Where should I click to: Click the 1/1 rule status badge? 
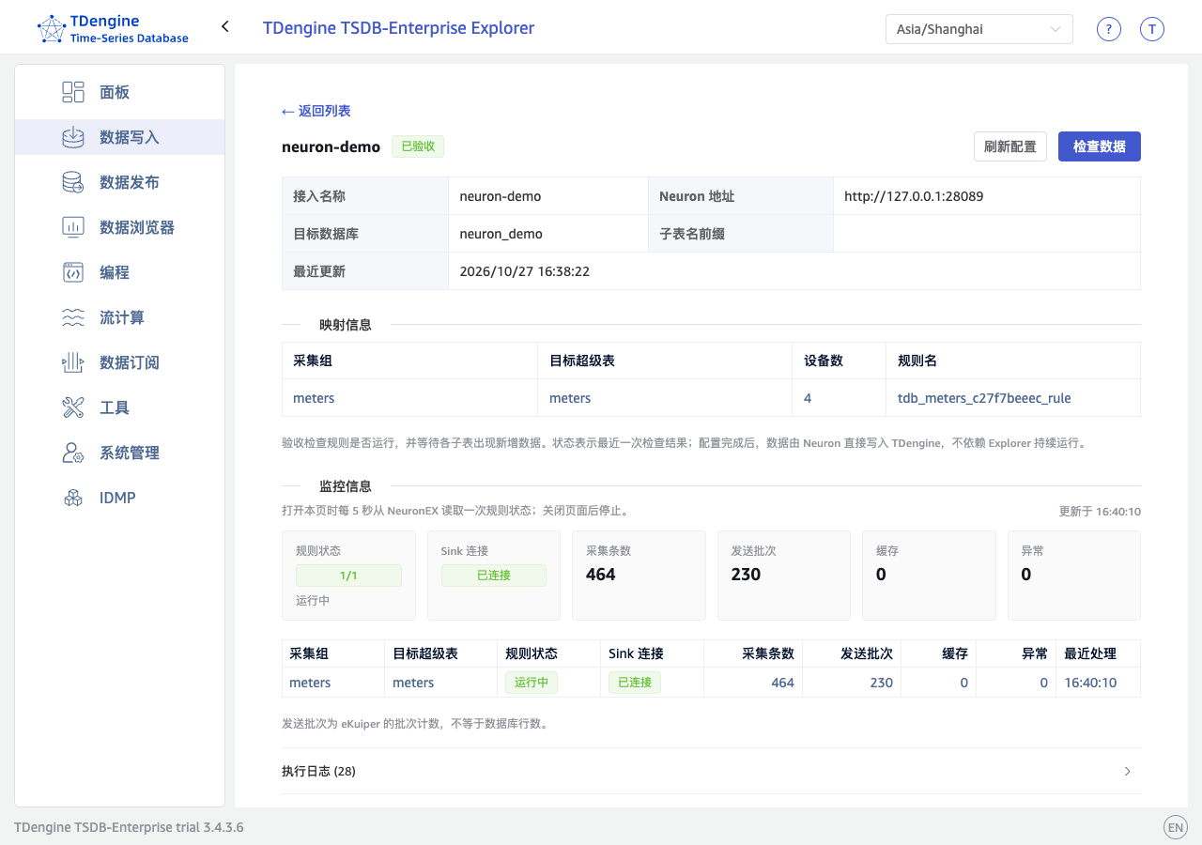click(348, 576)
